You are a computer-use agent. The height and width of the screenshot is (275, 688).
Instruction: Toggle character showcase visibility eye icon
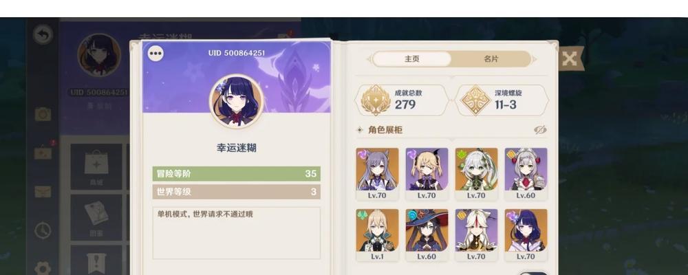540,130
